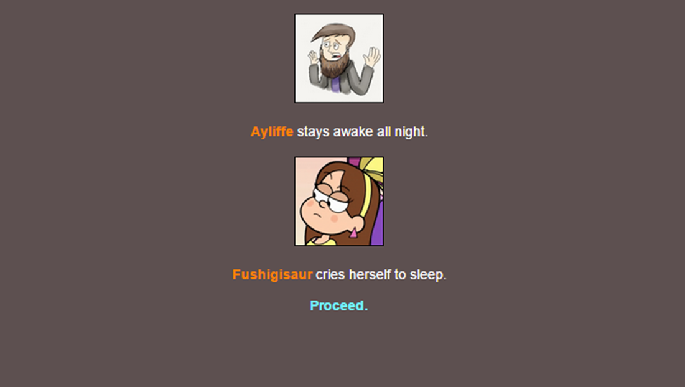Select the Fushigisaur name text

click(x=272, y=274)
